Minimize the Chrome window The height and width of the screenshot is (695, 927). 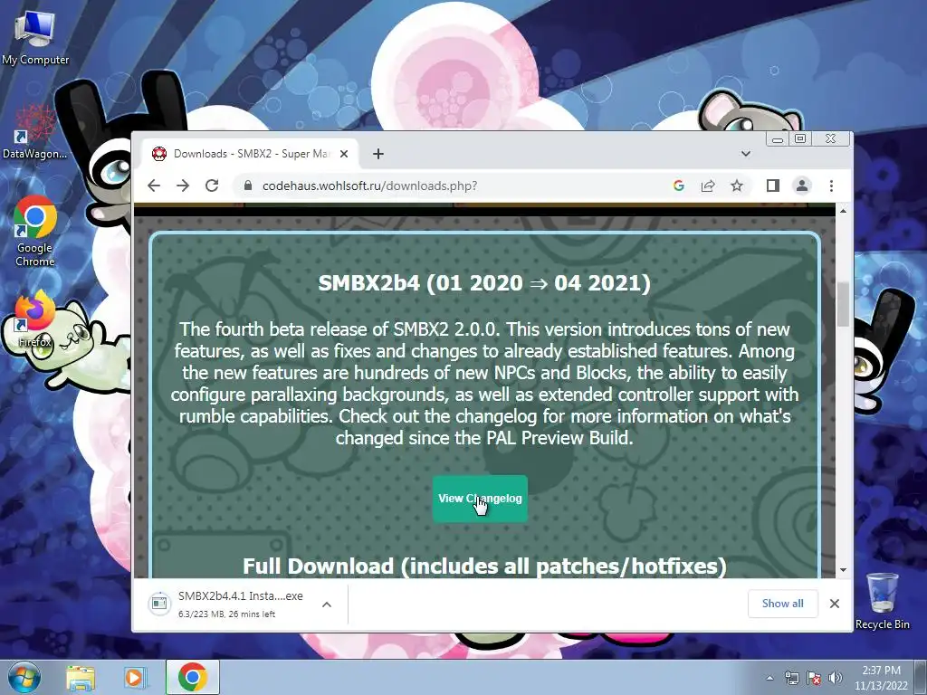(778, 138)
